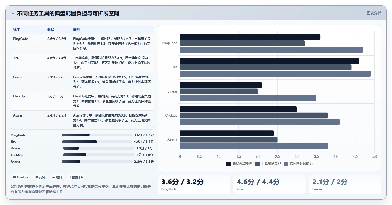Screen dimensions: 392x205
Task: Click the Jira y-axis label in the chart
Action: pos(174,67)
